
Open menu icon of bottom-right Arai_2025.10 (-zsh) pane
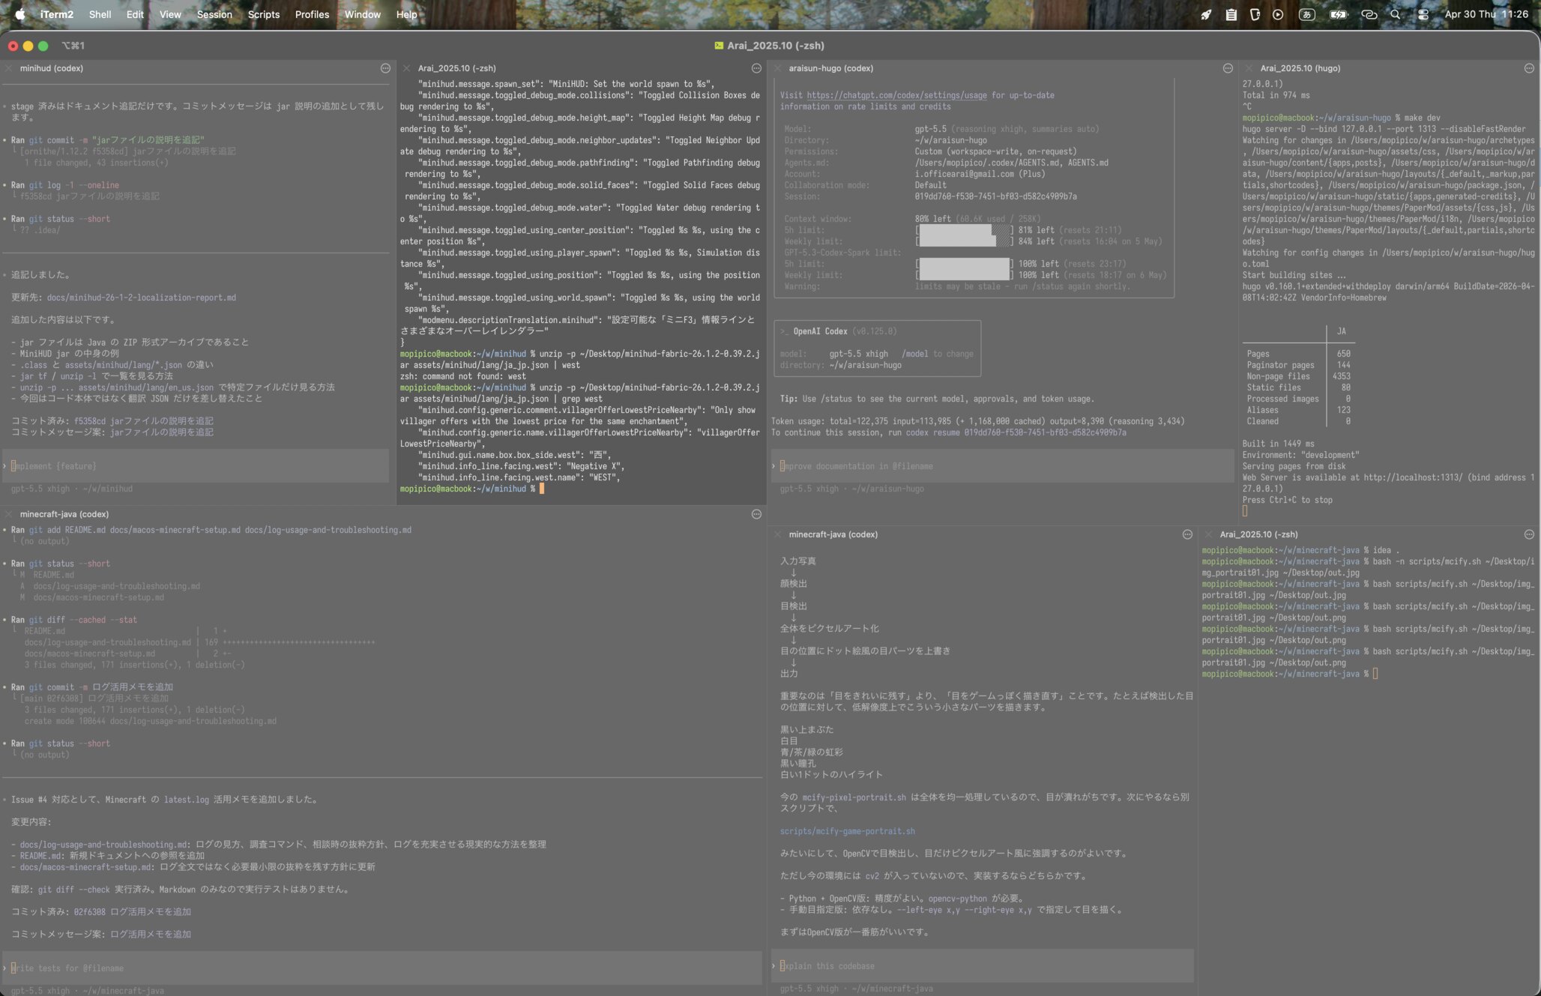click(x=1529, y=534)
